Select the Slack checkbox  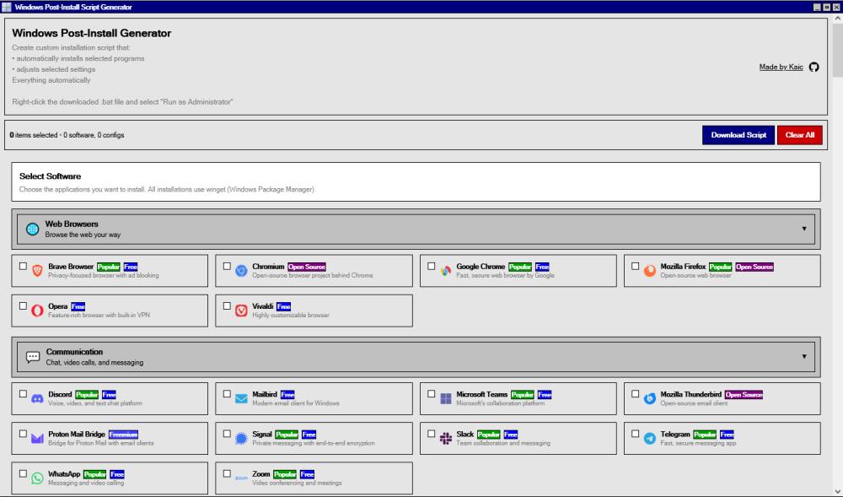click(431, 434)
